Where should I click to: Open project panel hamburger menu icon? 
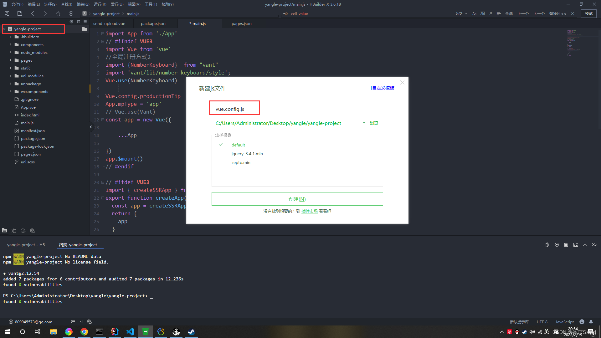pos(85,22)
